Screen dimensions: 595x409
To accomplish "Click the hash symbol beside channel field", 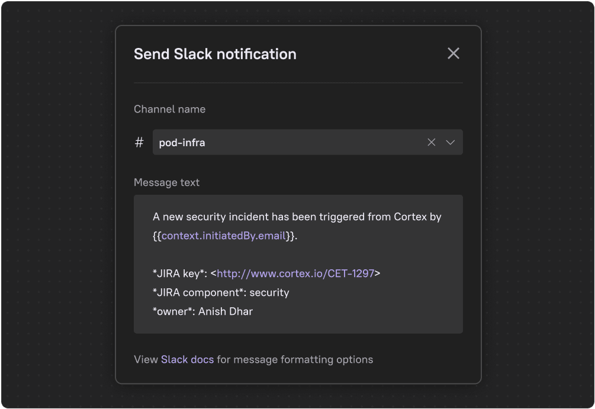I will point(139,143).
